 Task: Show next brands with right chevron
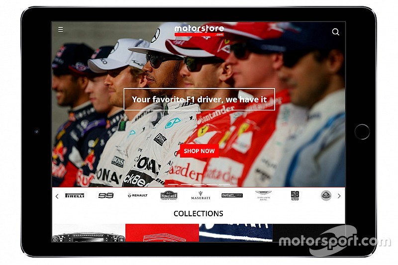point(339,196)
